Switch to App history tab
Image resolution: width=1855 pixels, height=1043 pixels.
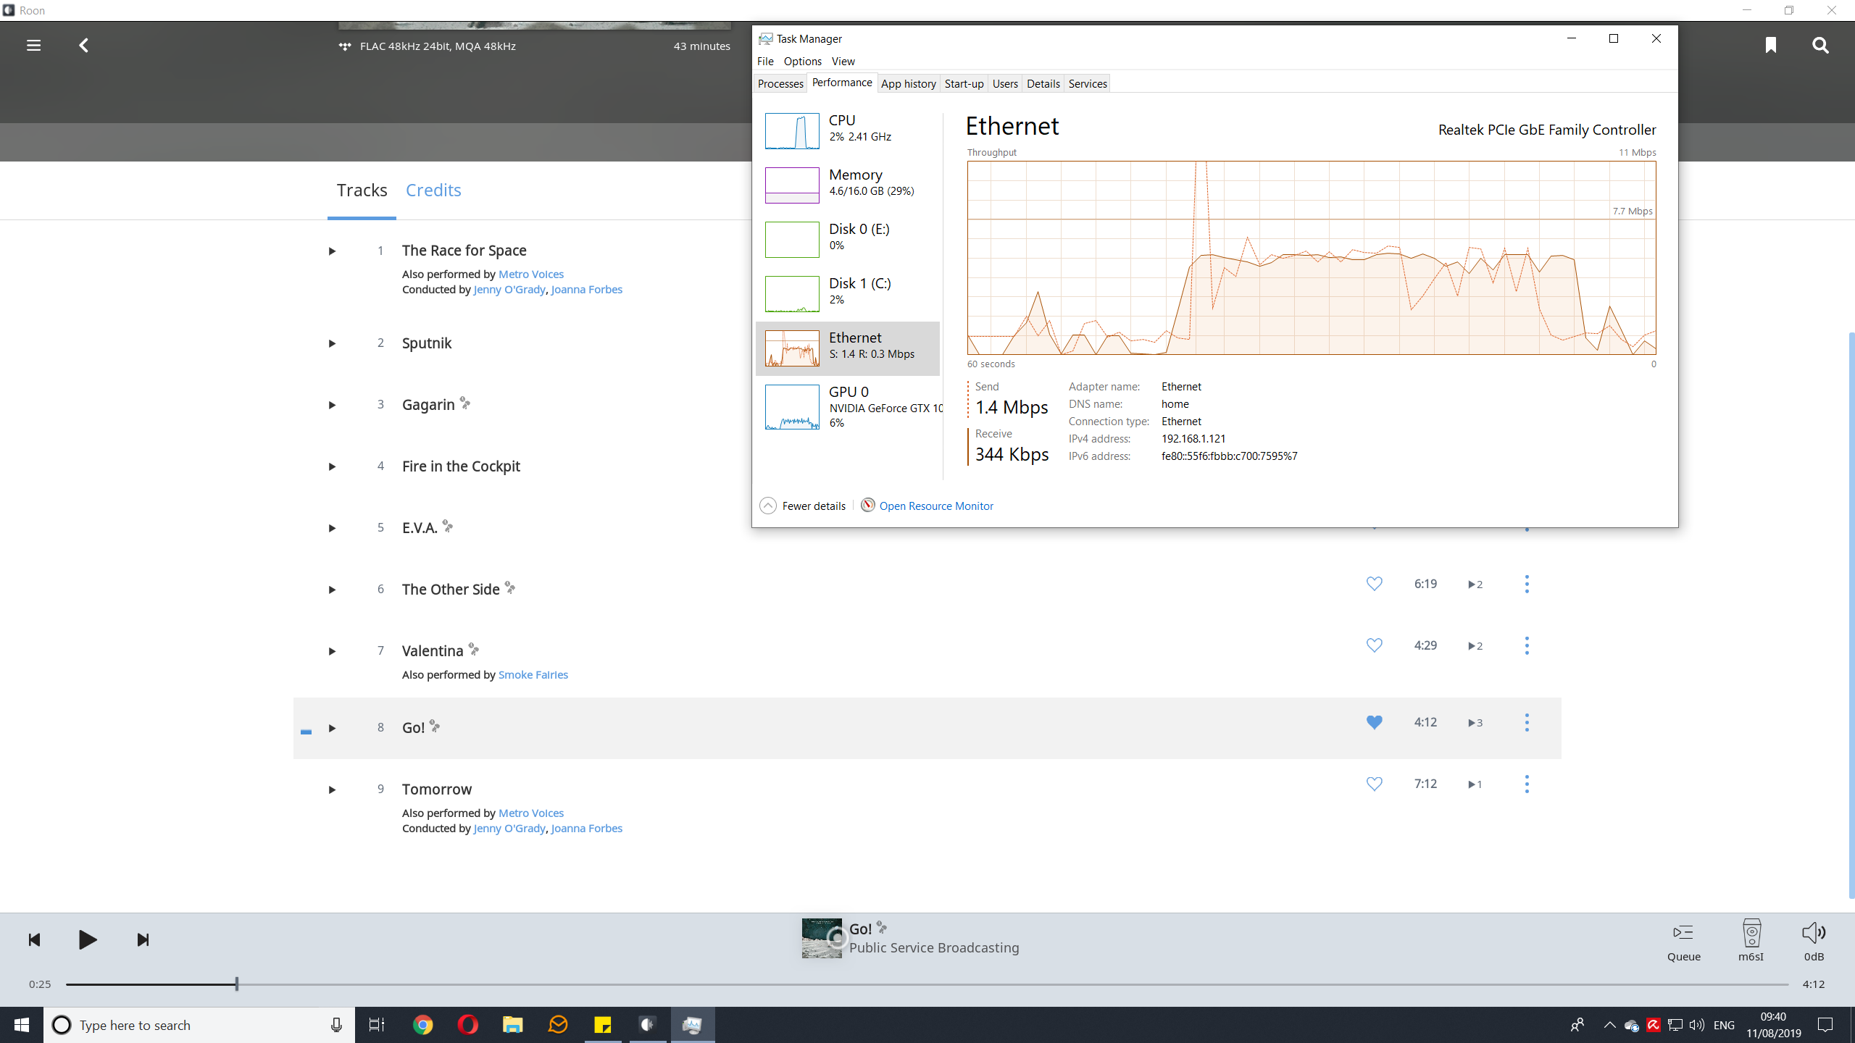coord(909,83)
